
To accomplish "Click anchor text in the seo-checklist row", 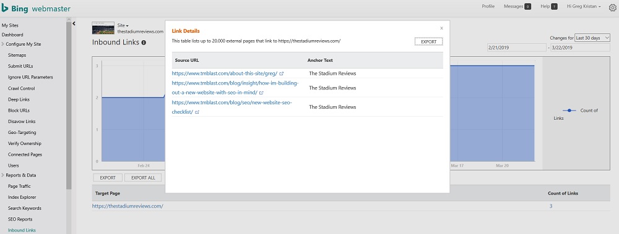I will [332, 107].
